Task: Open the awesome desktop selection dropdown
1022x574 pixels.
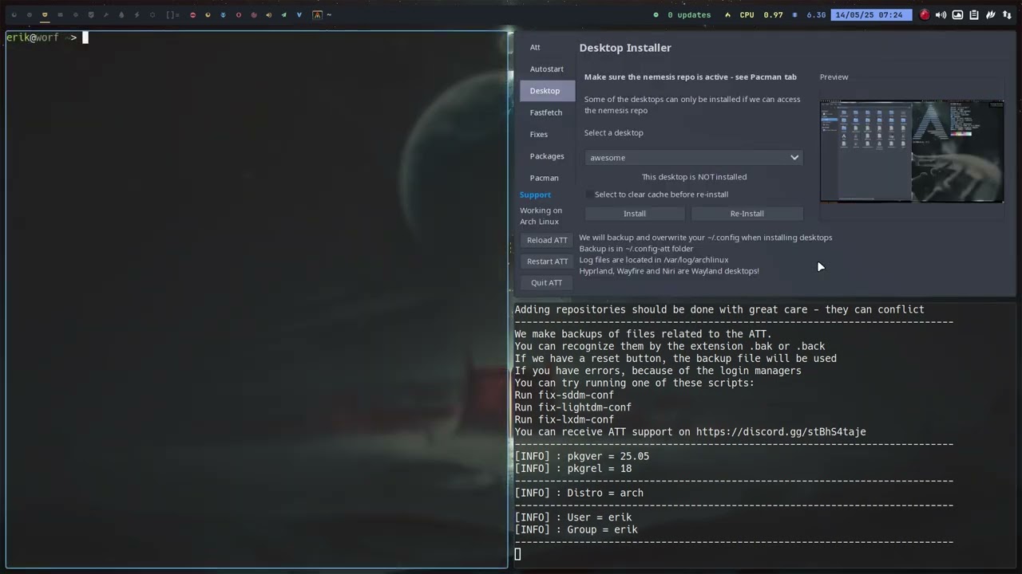Action: tap(693, 158)
